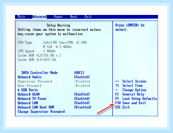Click the CPU Type label
Image resolution: width=173 pixels, height=133 pixels.
point(25,43)
